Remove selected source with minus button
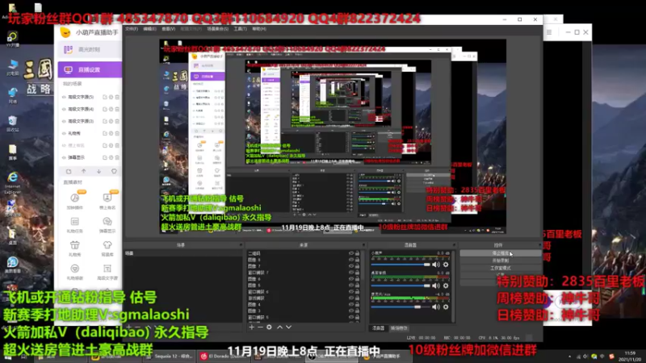Viewport: 646px width, 363px height. click(260, 327)
